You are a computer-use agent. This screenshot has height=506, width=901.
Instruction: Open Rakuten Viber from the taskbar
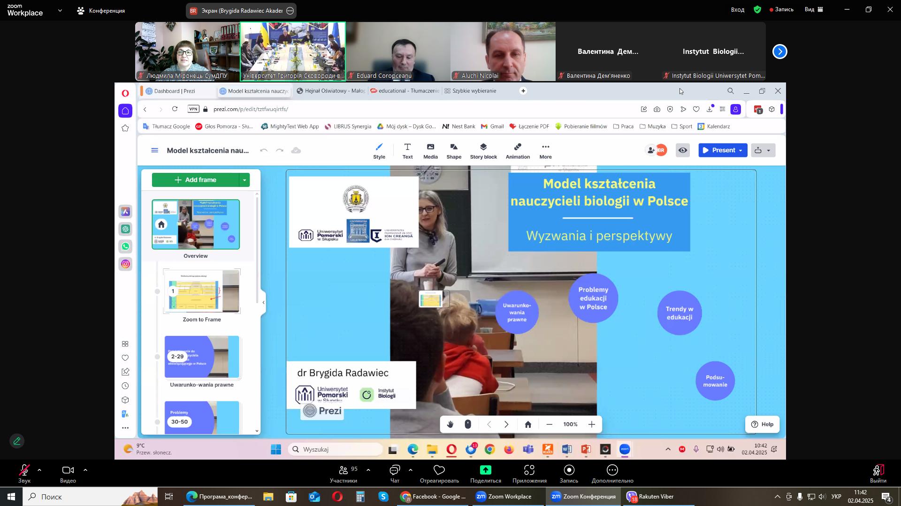point(652,497)
